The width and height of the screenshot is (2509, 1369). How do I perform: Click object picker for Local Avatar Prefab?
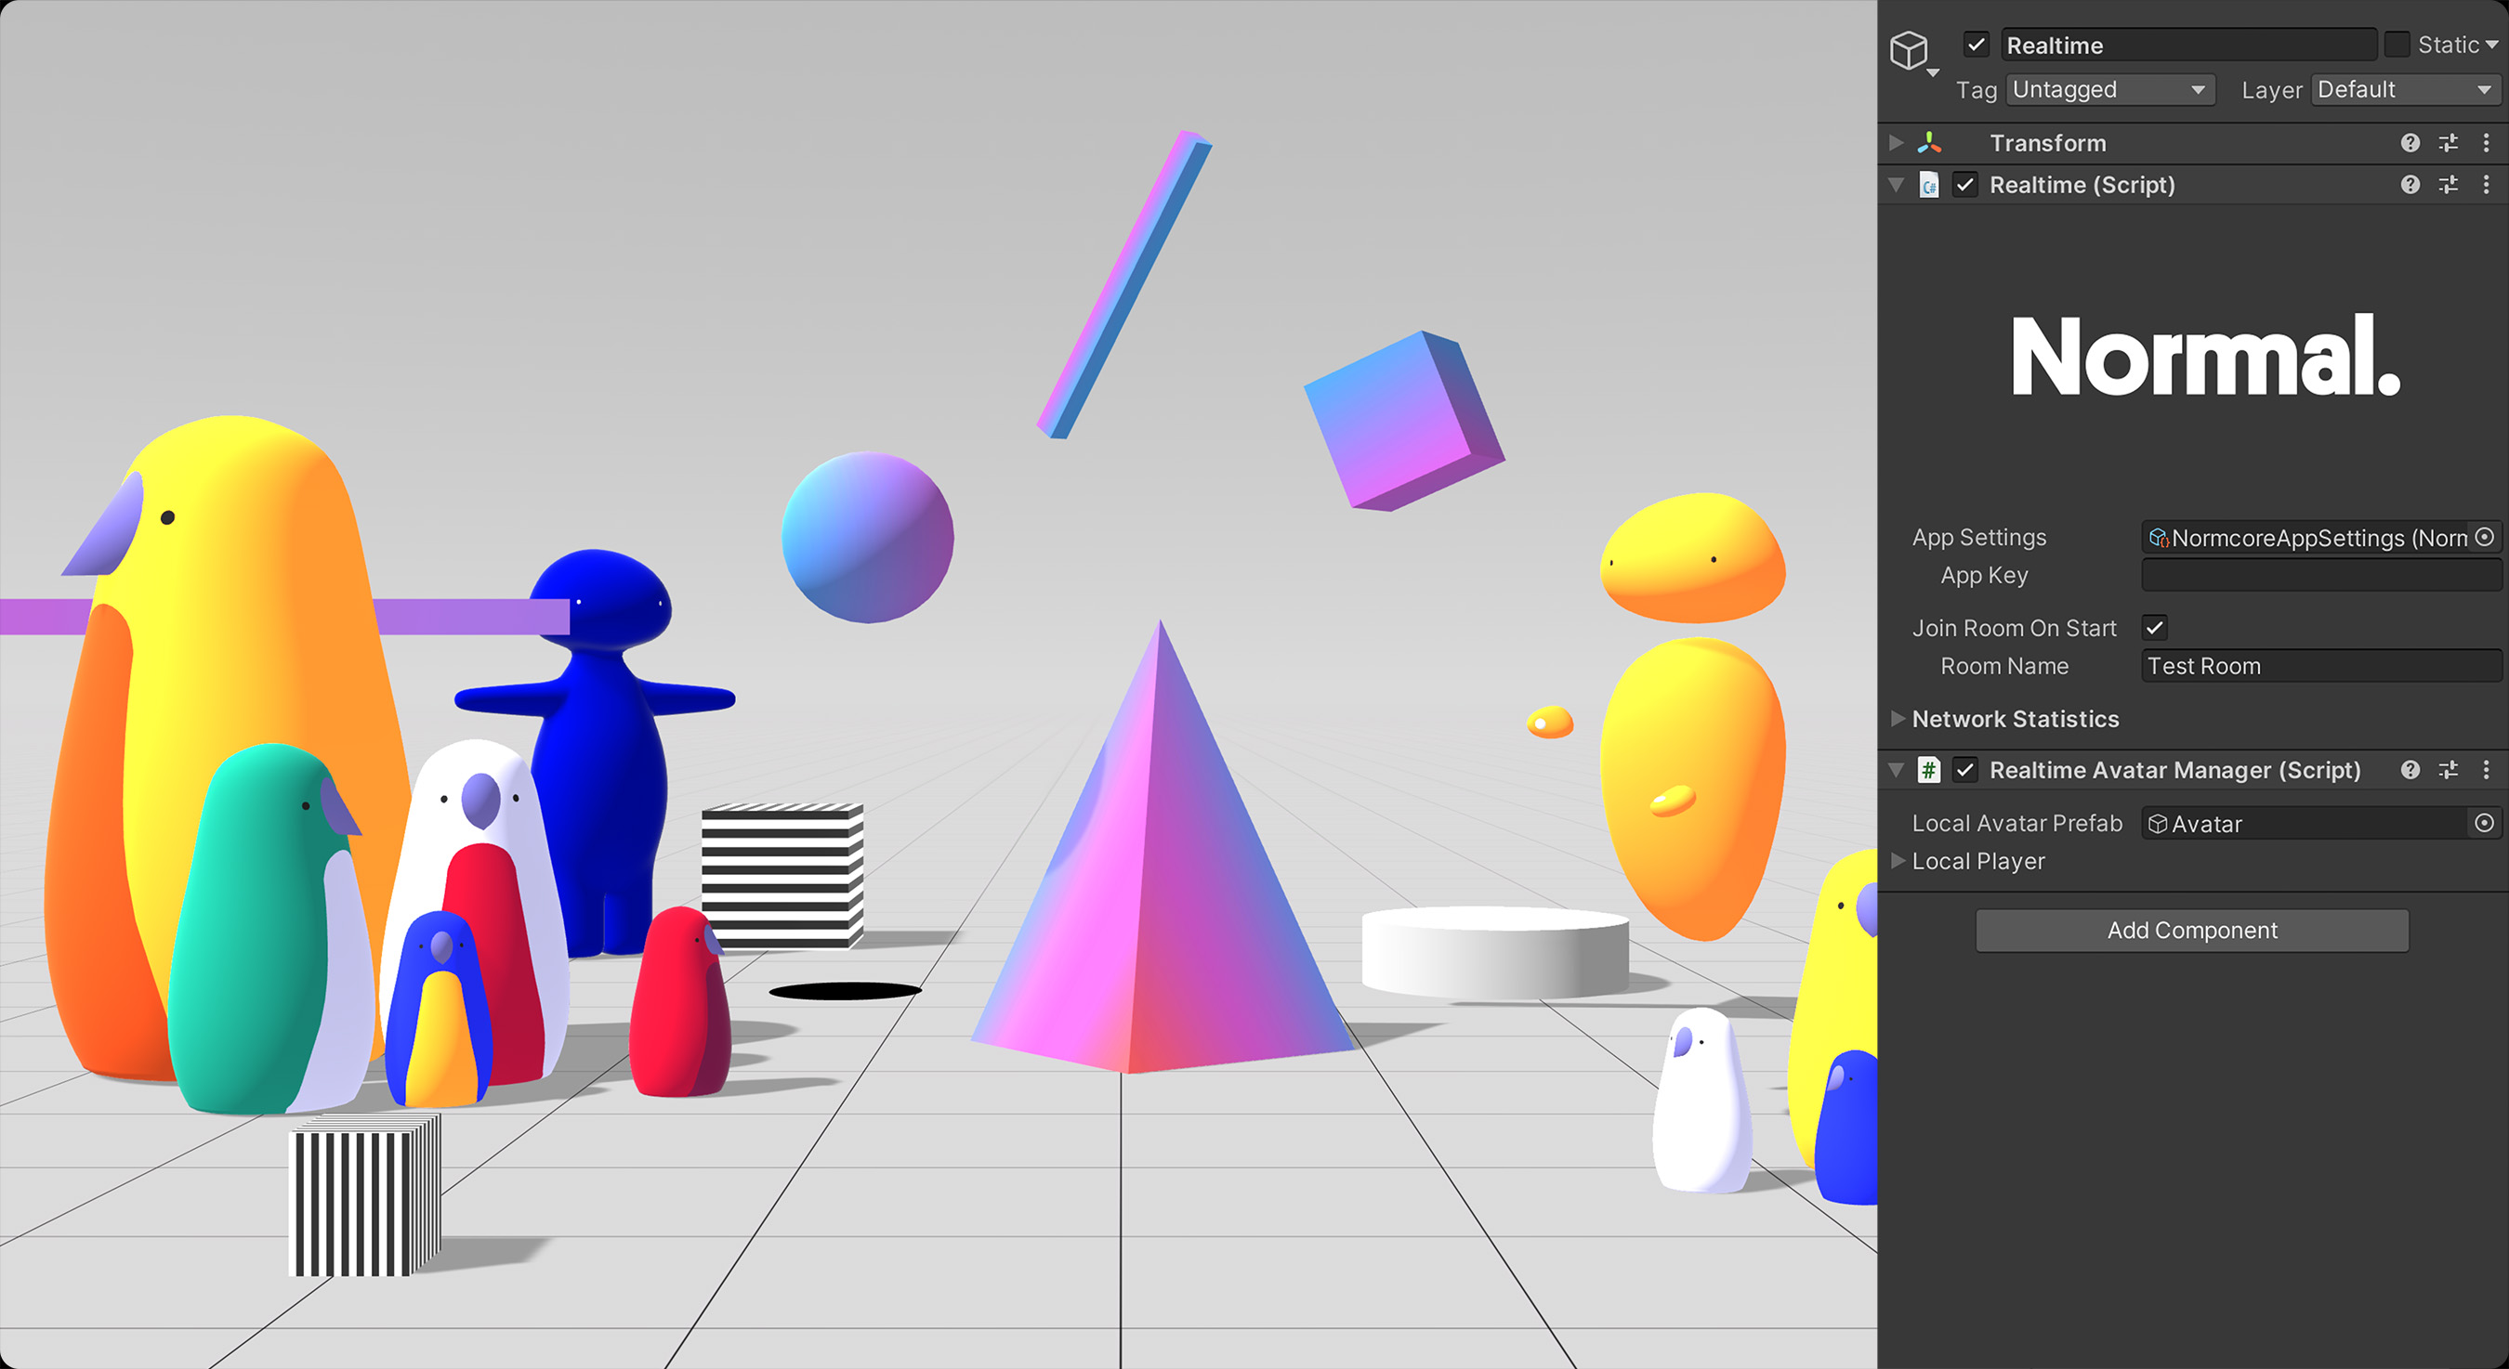coord(2485,824)
